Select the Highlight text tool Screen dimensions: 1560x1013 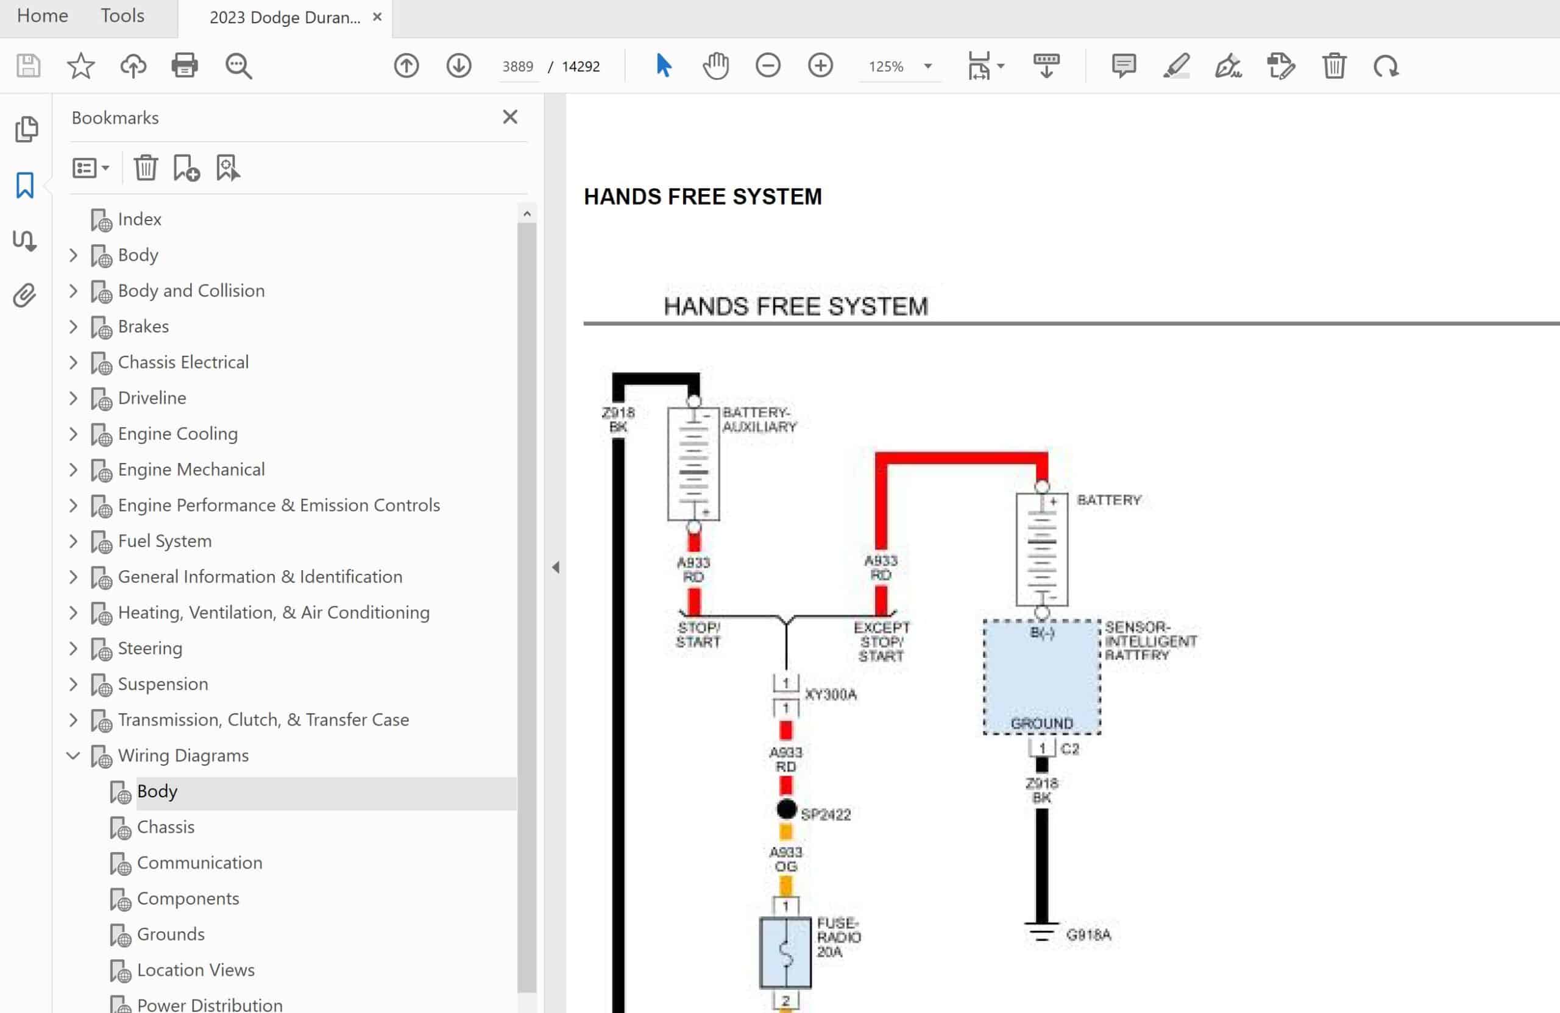click(x=1176, y=66)
